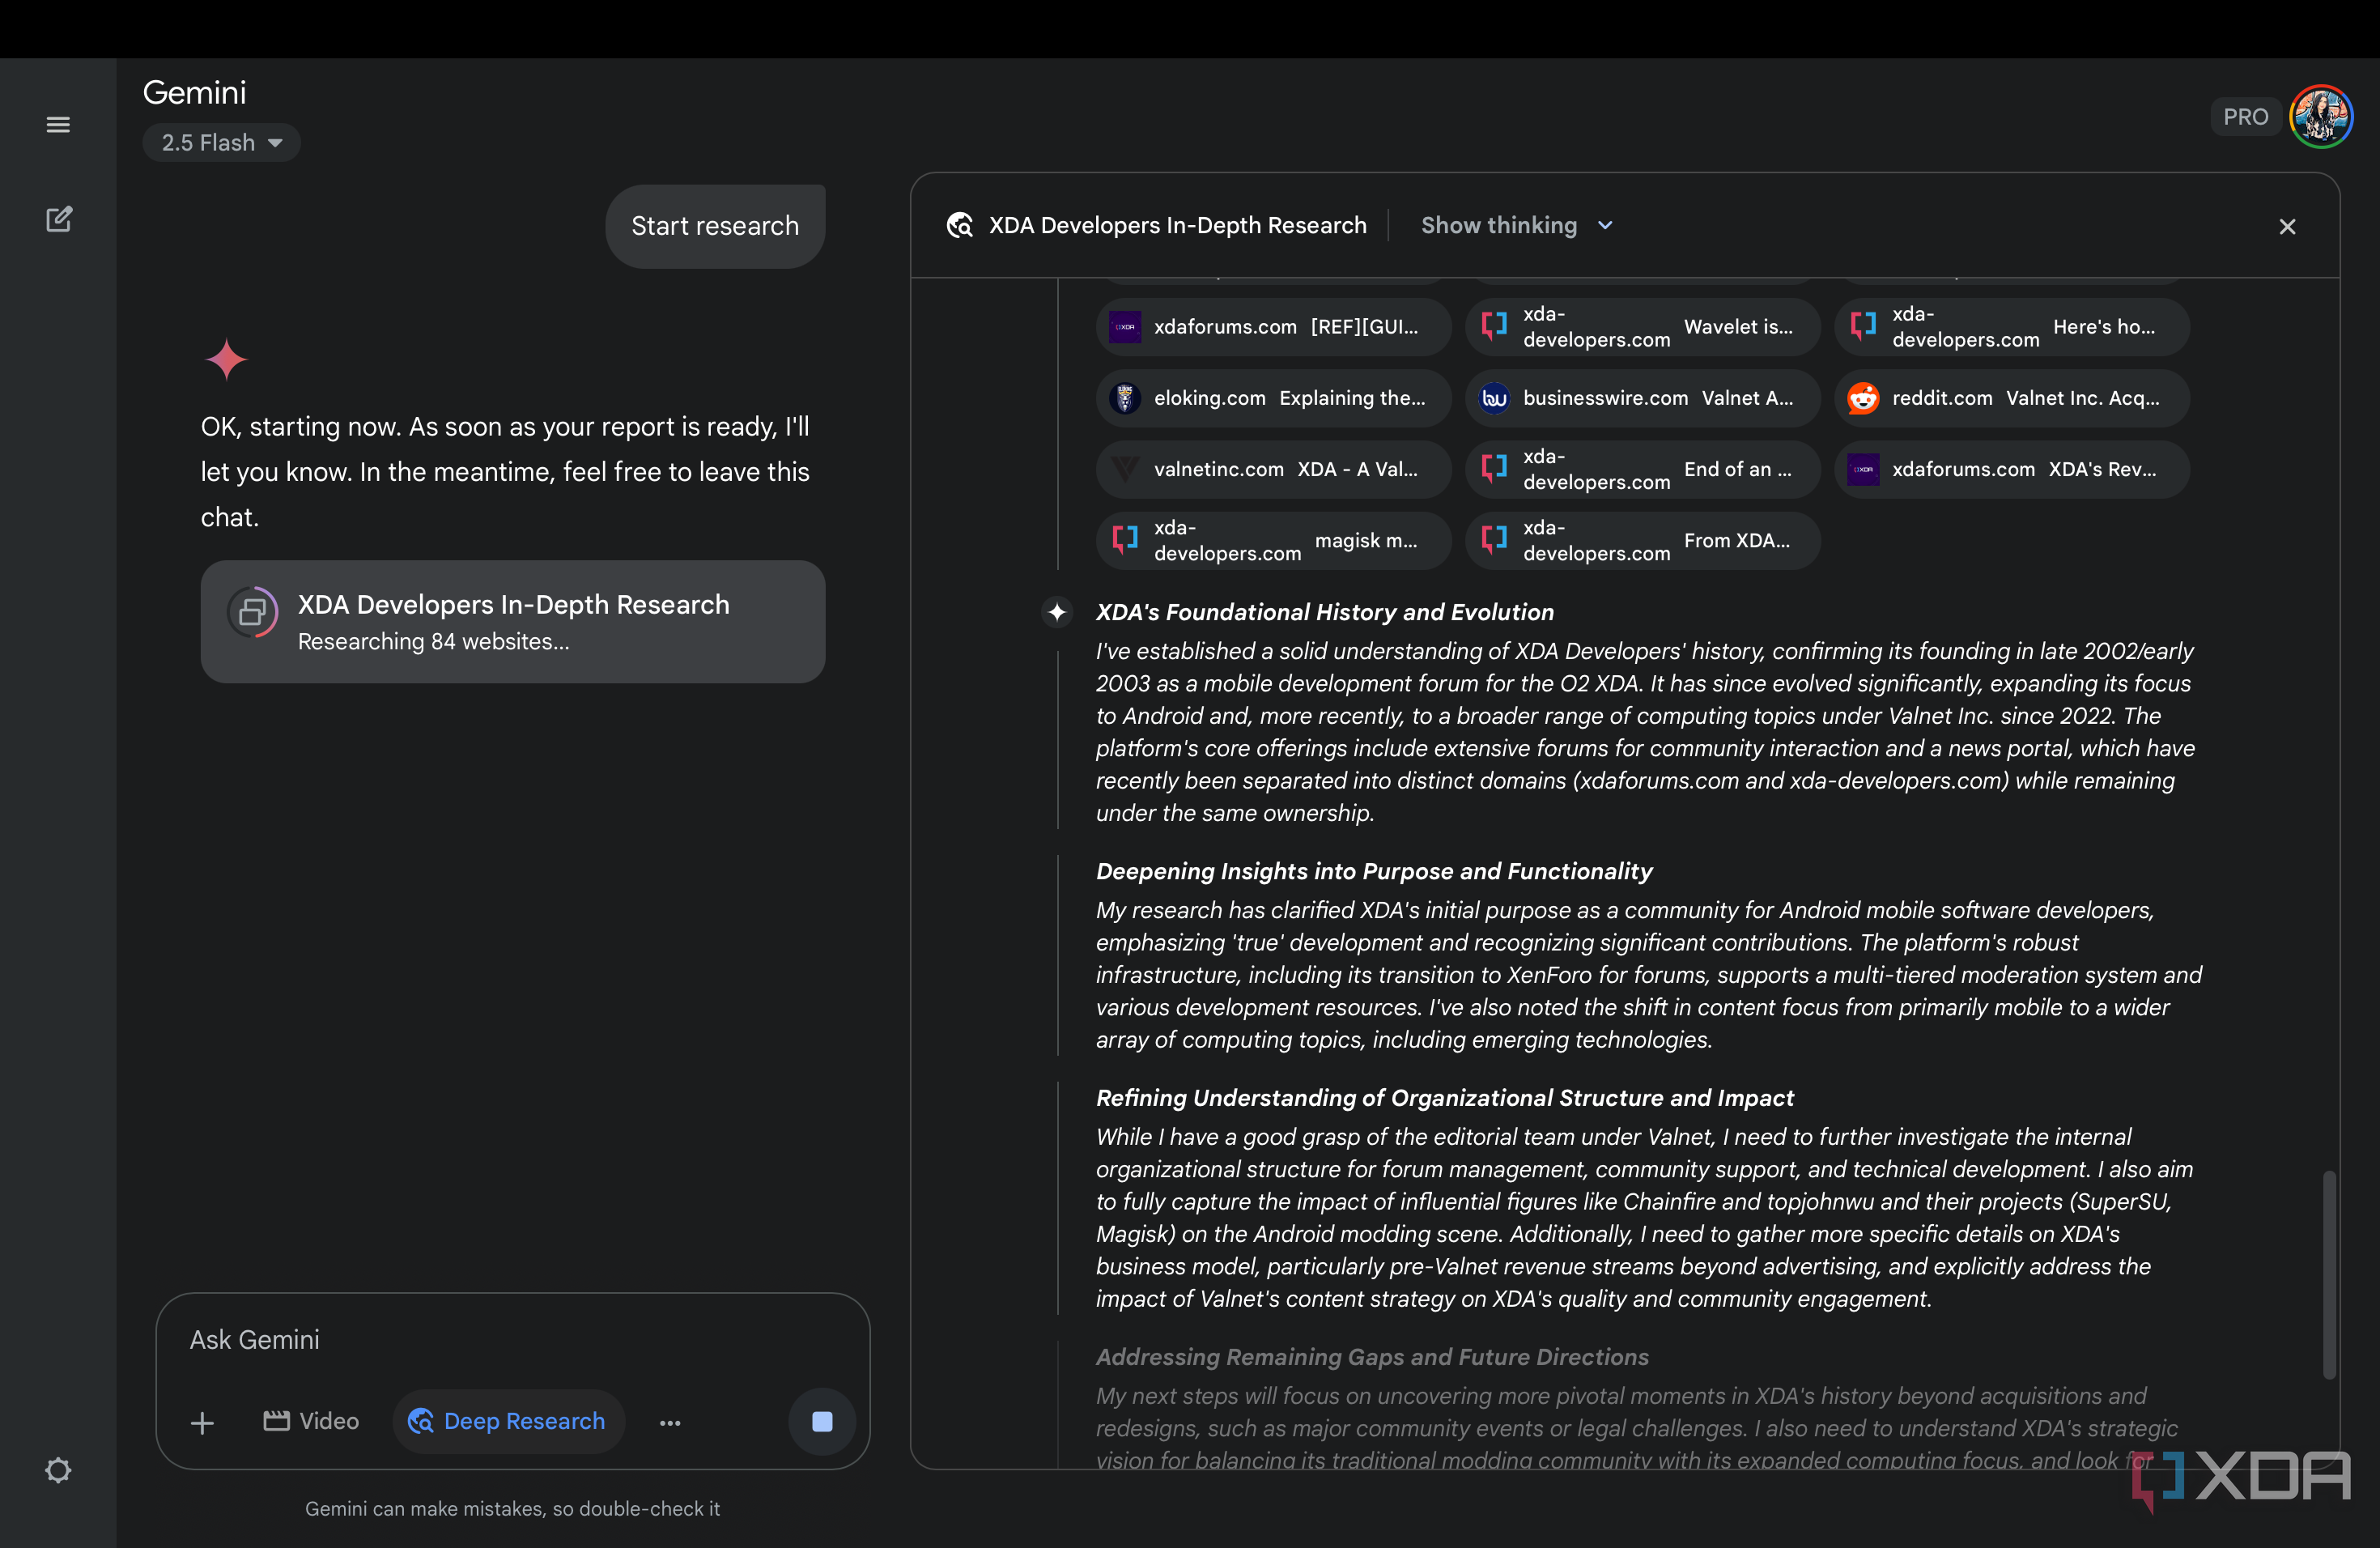Click the Gemini title text
The width and height of the screenshot is (2380, 1548).
[194, 92]
